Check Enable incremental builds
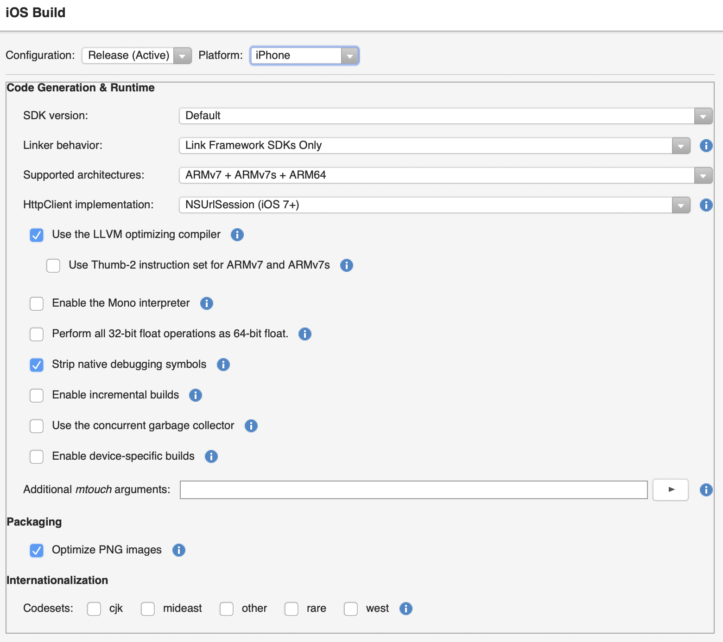723x642 pixels. point(37,396)
